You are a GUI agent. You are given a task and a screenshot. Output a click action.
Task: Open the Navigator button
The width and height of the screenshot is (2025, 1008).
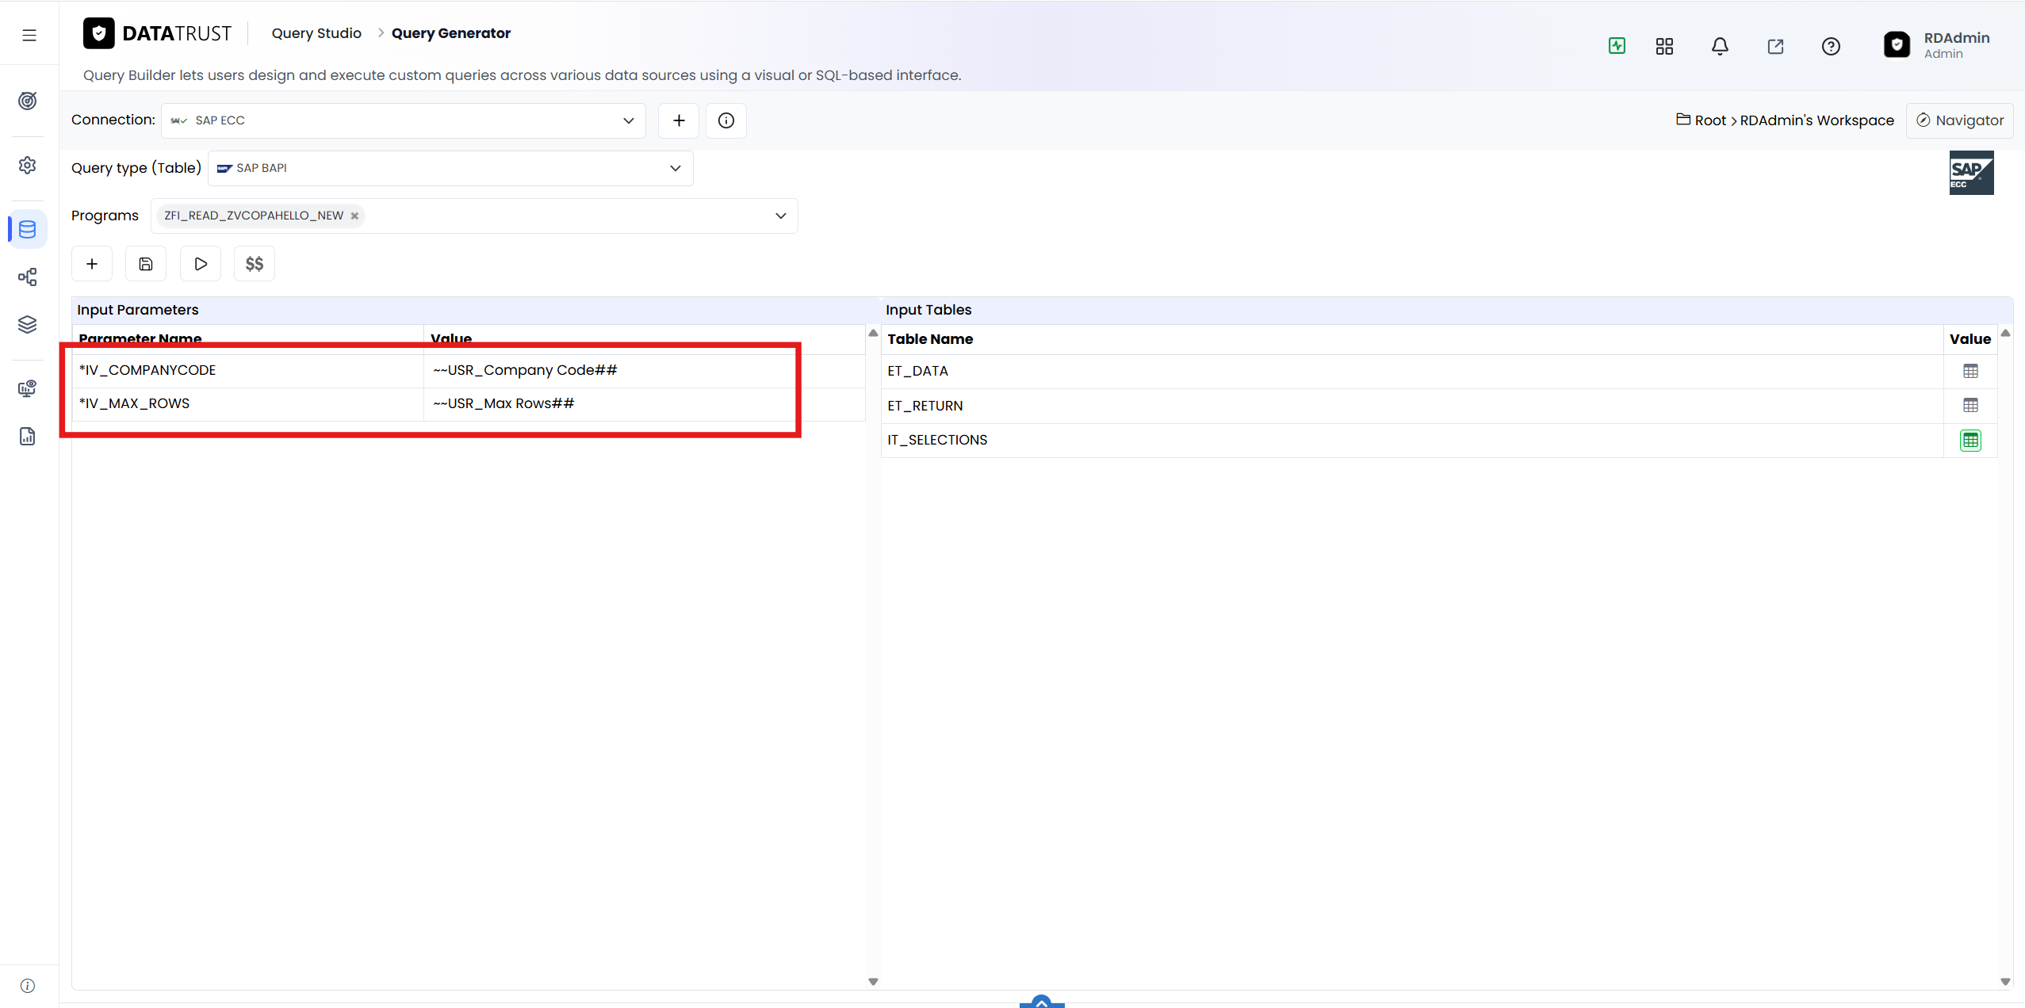point(1959,120)
